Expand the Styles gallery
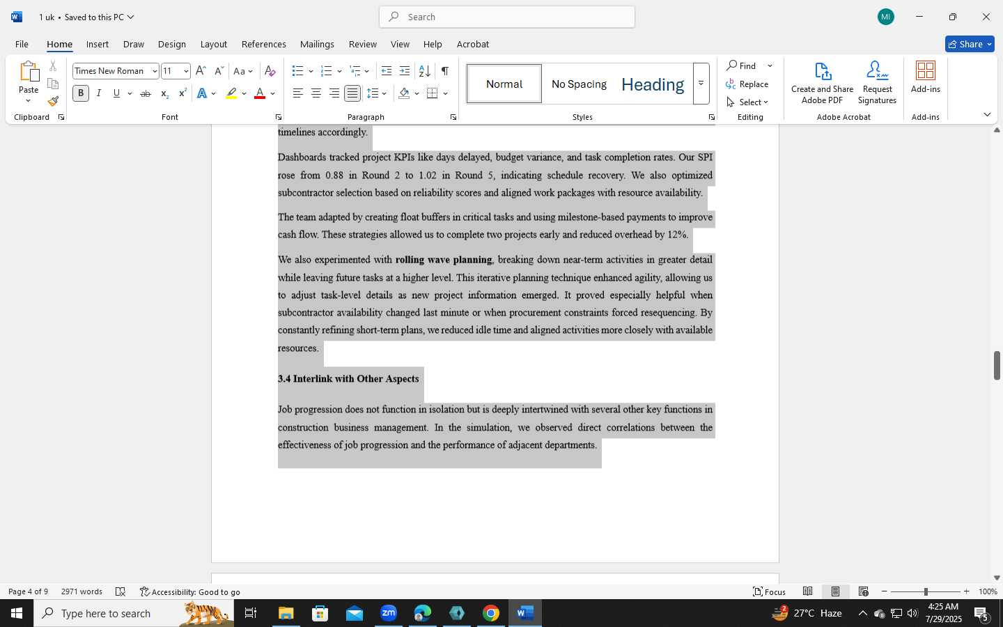This screenshot has width=1003, height=627. [x=701, y=84]
